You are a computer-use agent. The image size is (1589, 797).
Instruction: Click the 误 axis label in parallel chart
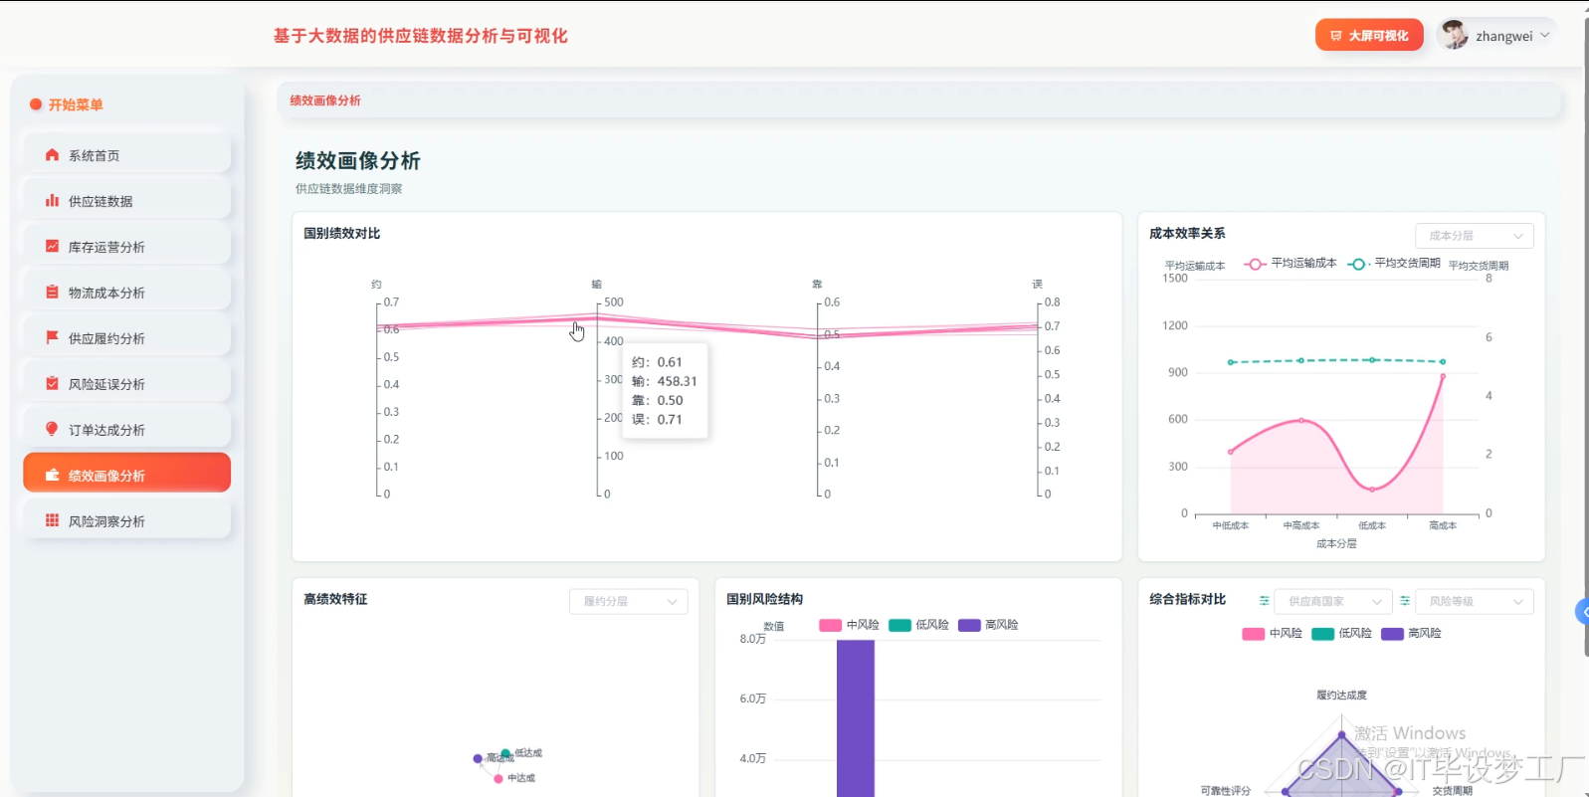(1038, 285)
